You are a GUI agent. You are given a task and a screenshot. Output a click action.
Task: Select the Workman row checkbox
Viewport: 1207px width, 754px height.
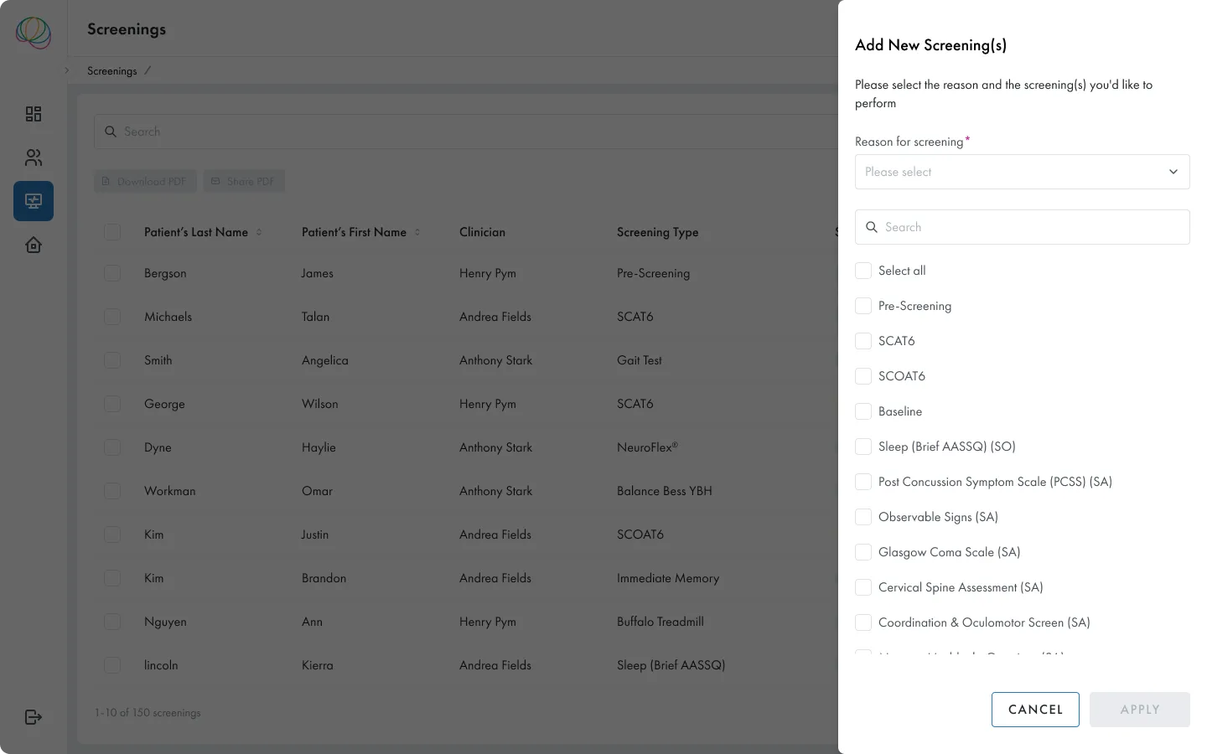coord(112,491)
